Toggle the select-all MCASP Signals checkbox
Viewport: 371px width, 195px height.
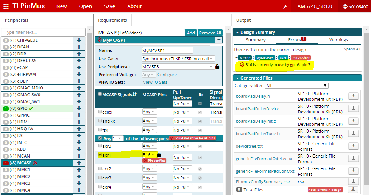tap(100, 94)
